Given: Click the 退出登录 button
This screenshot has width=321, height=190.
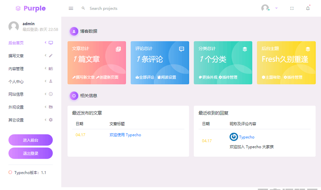Looking at the screenshot, I should [x=31, y=153].
